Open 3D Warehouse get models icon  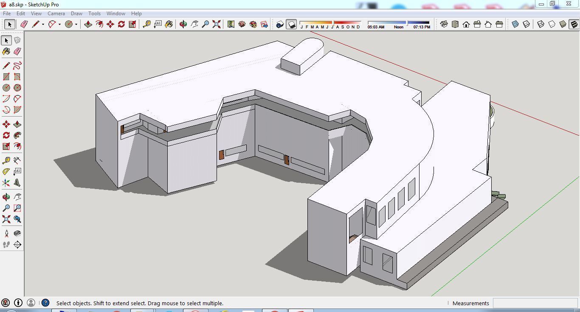(x=242, y=24)
